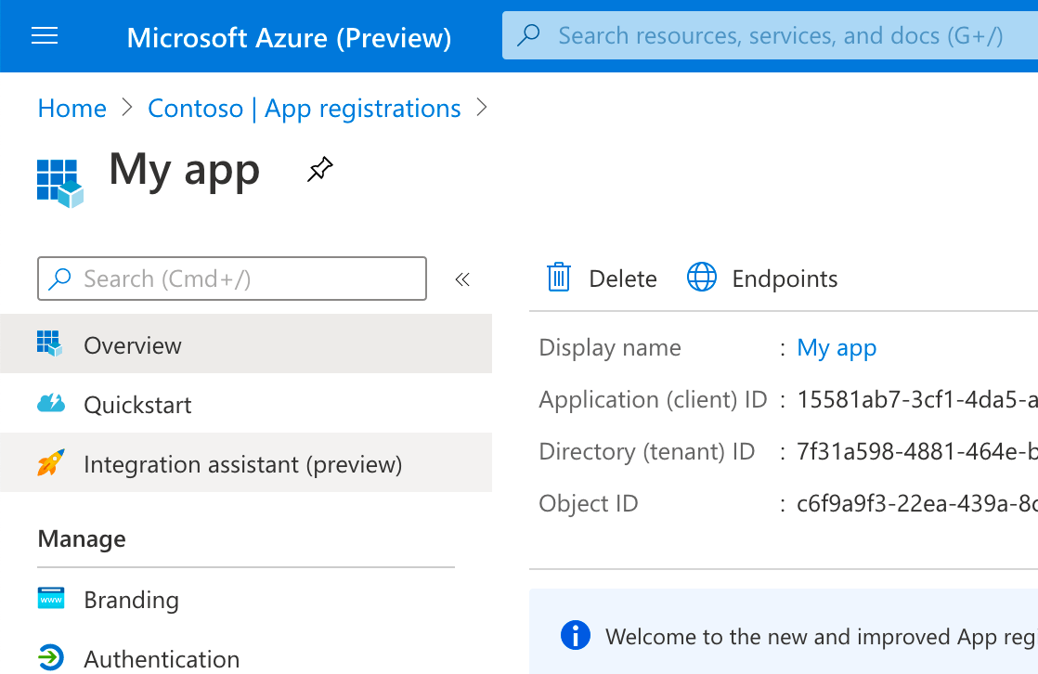Collapse the sidebar with double chevron
The height and width of the screenshot is (674, 1038).
tap(462, 279)
